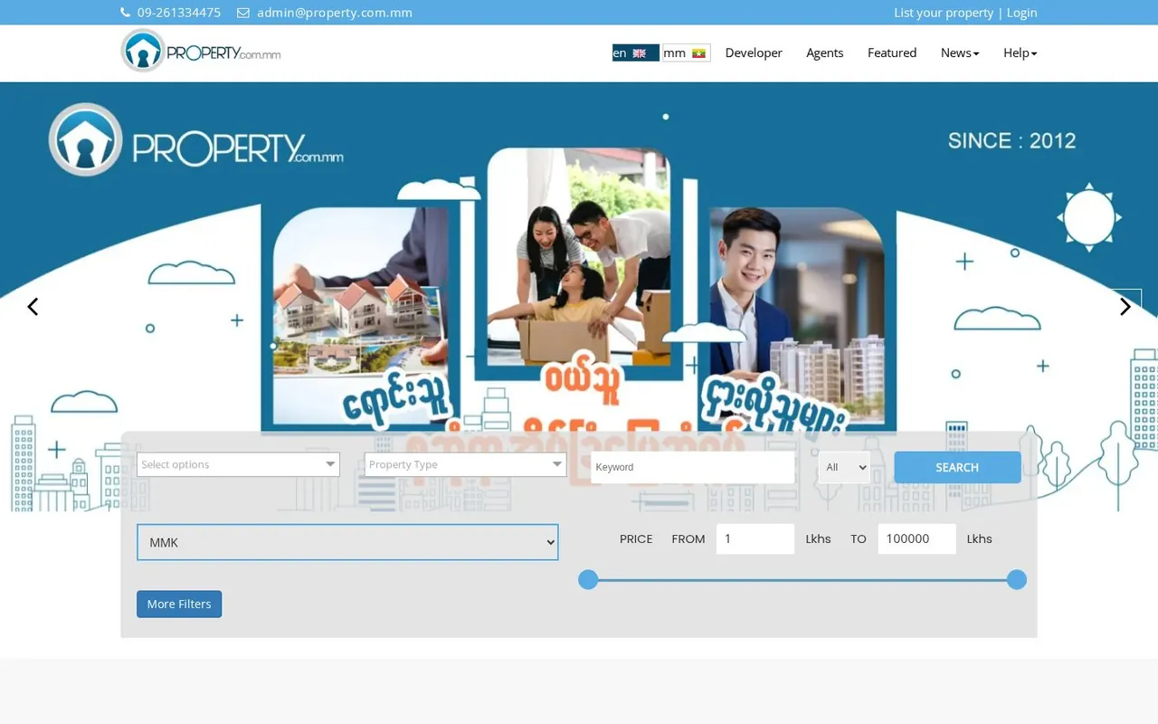Open the Agents menu item

[825, 52]
